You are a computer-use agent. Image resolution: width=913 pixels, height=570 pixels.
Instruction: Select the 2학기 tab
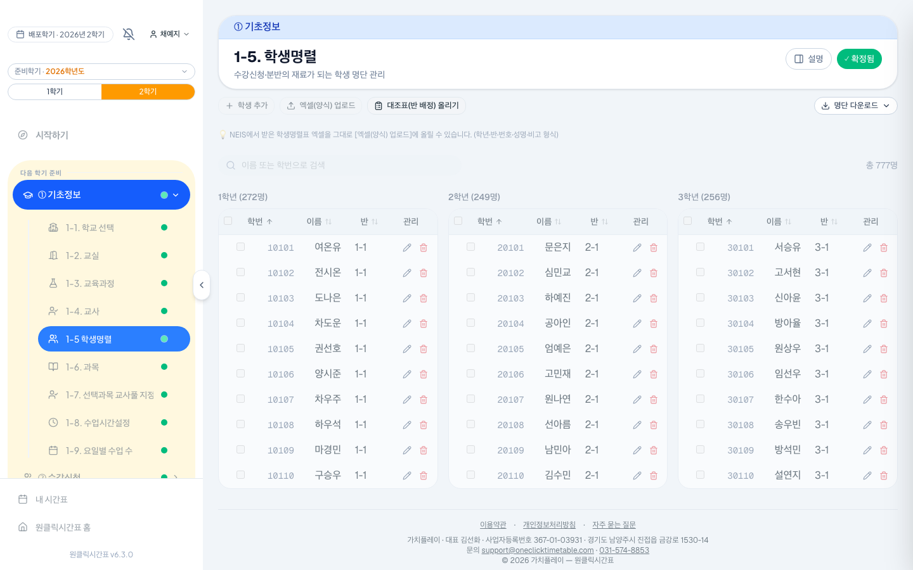coord(148,92)
